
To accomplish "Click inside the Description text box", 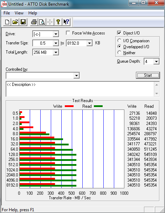I will [80, 89].
